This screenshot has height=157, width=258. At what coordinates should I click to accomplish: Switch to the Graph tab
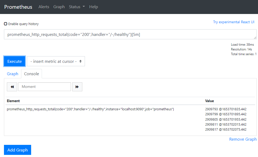[x=12, y=74]
